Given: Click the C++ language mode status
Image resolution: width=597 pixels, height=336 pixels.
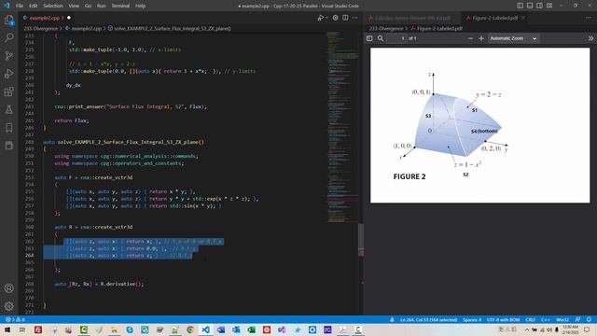Looking at the screenshot, I should tap(545, 319).
